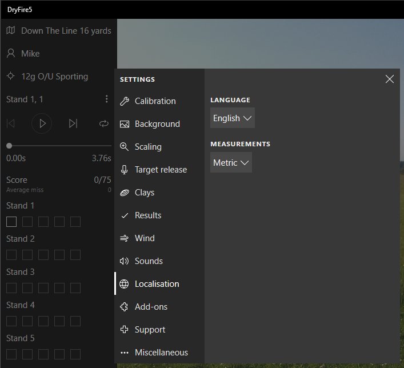Open the Add-ons settings page
This screenshot has height=368, width=404.
[151, 307]
